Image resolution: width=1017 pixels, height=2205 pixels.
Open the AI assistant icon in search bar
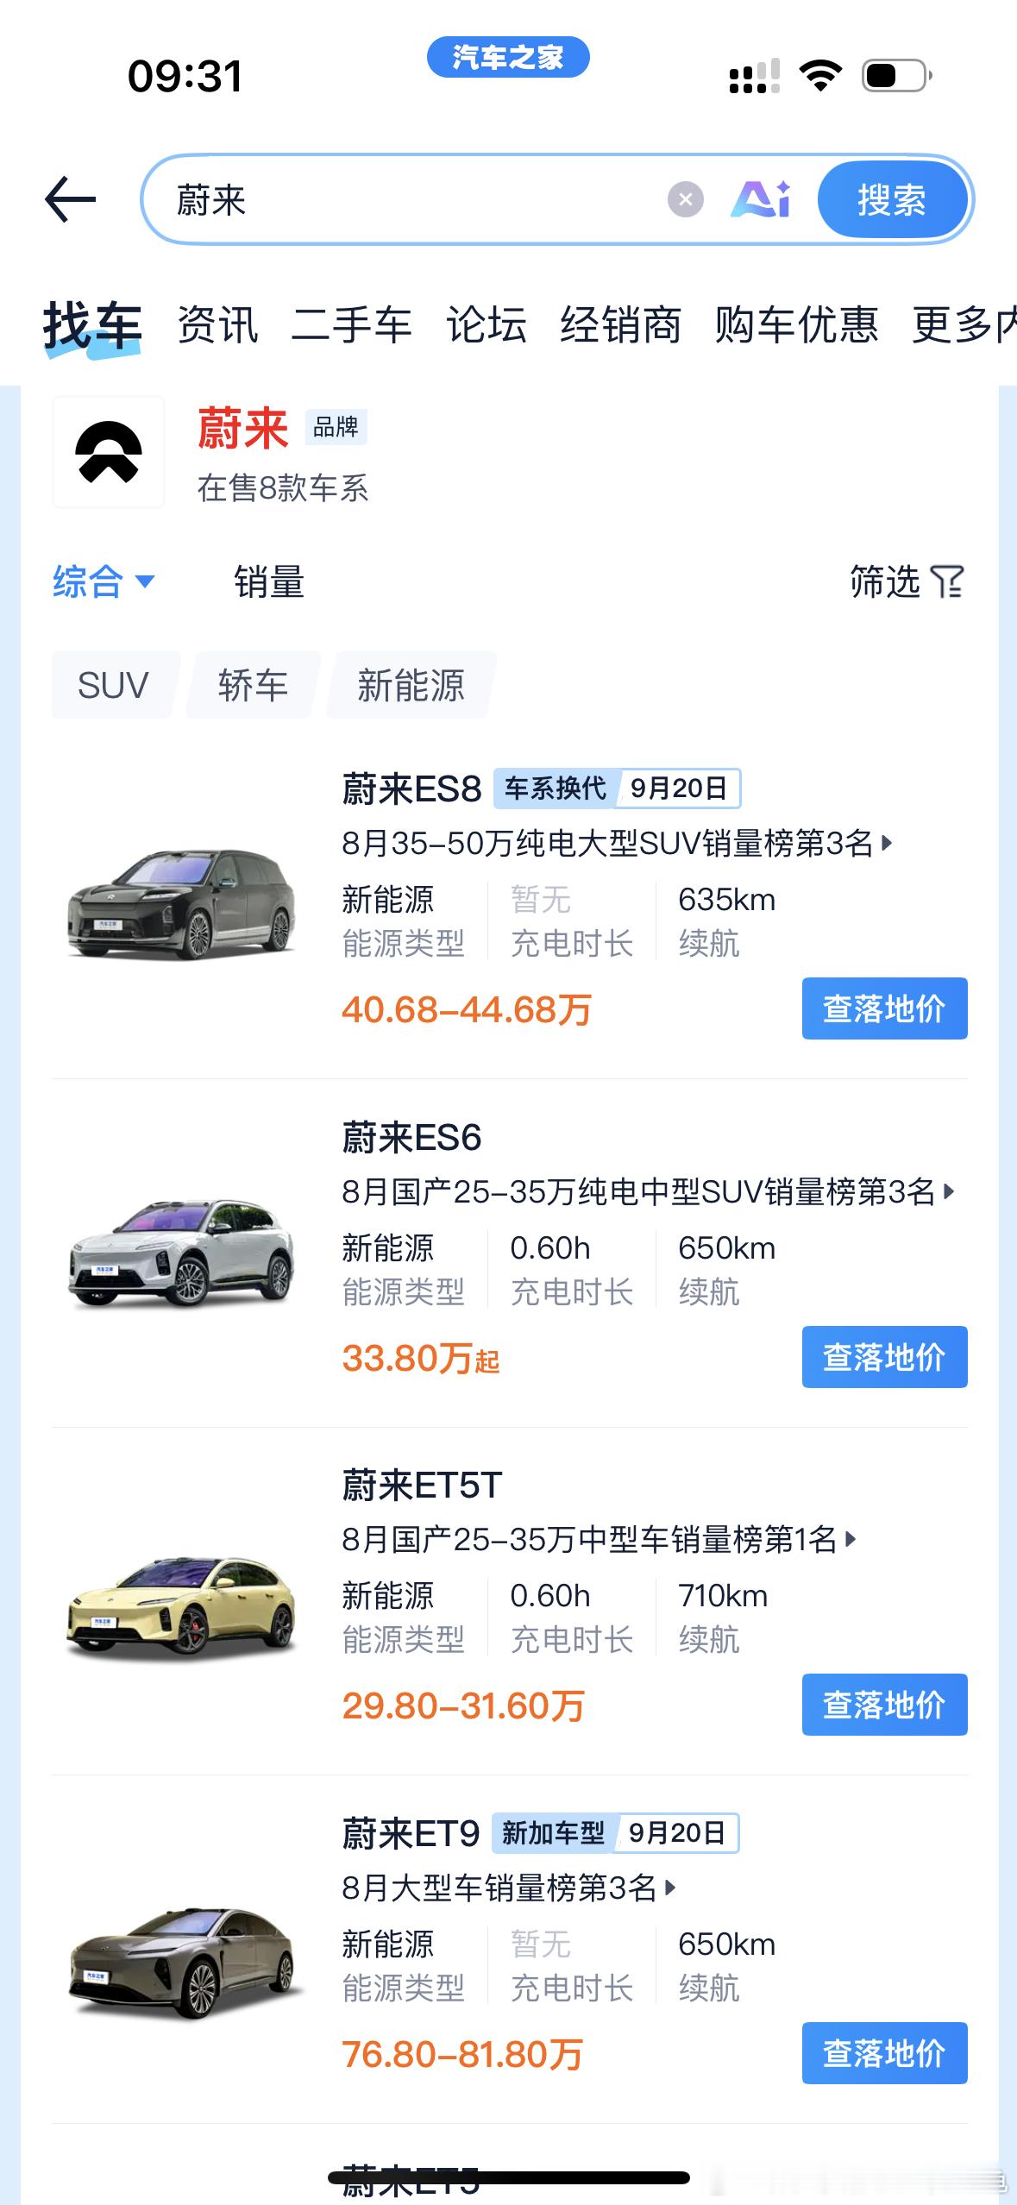[761, 199]
